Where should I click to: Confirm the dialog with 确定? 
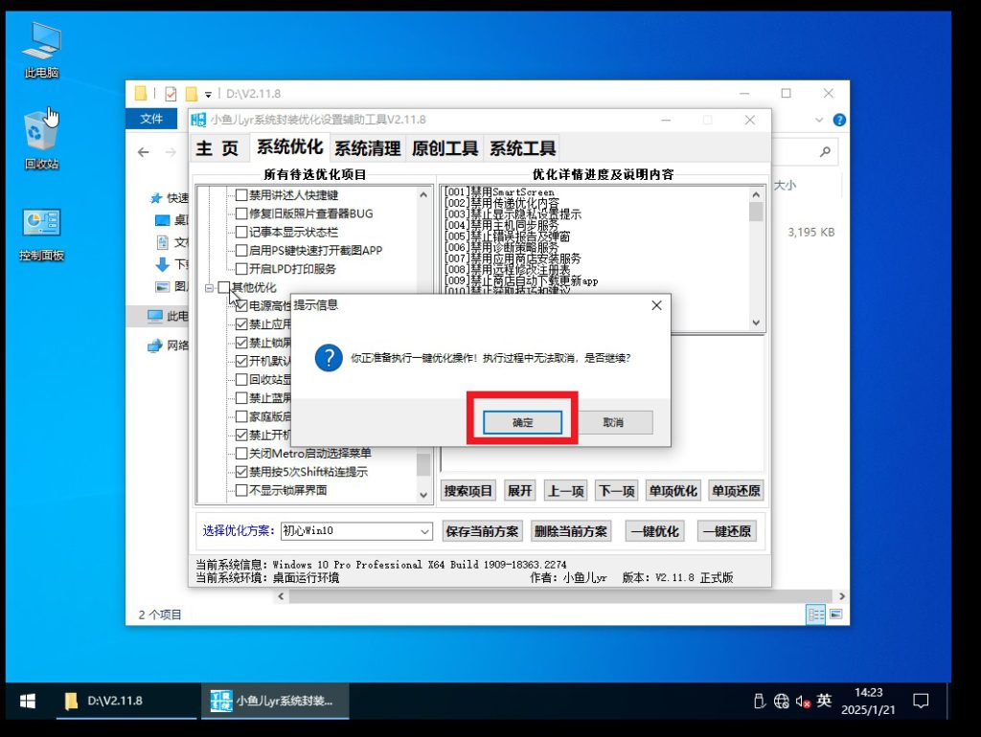pos(522,422)
